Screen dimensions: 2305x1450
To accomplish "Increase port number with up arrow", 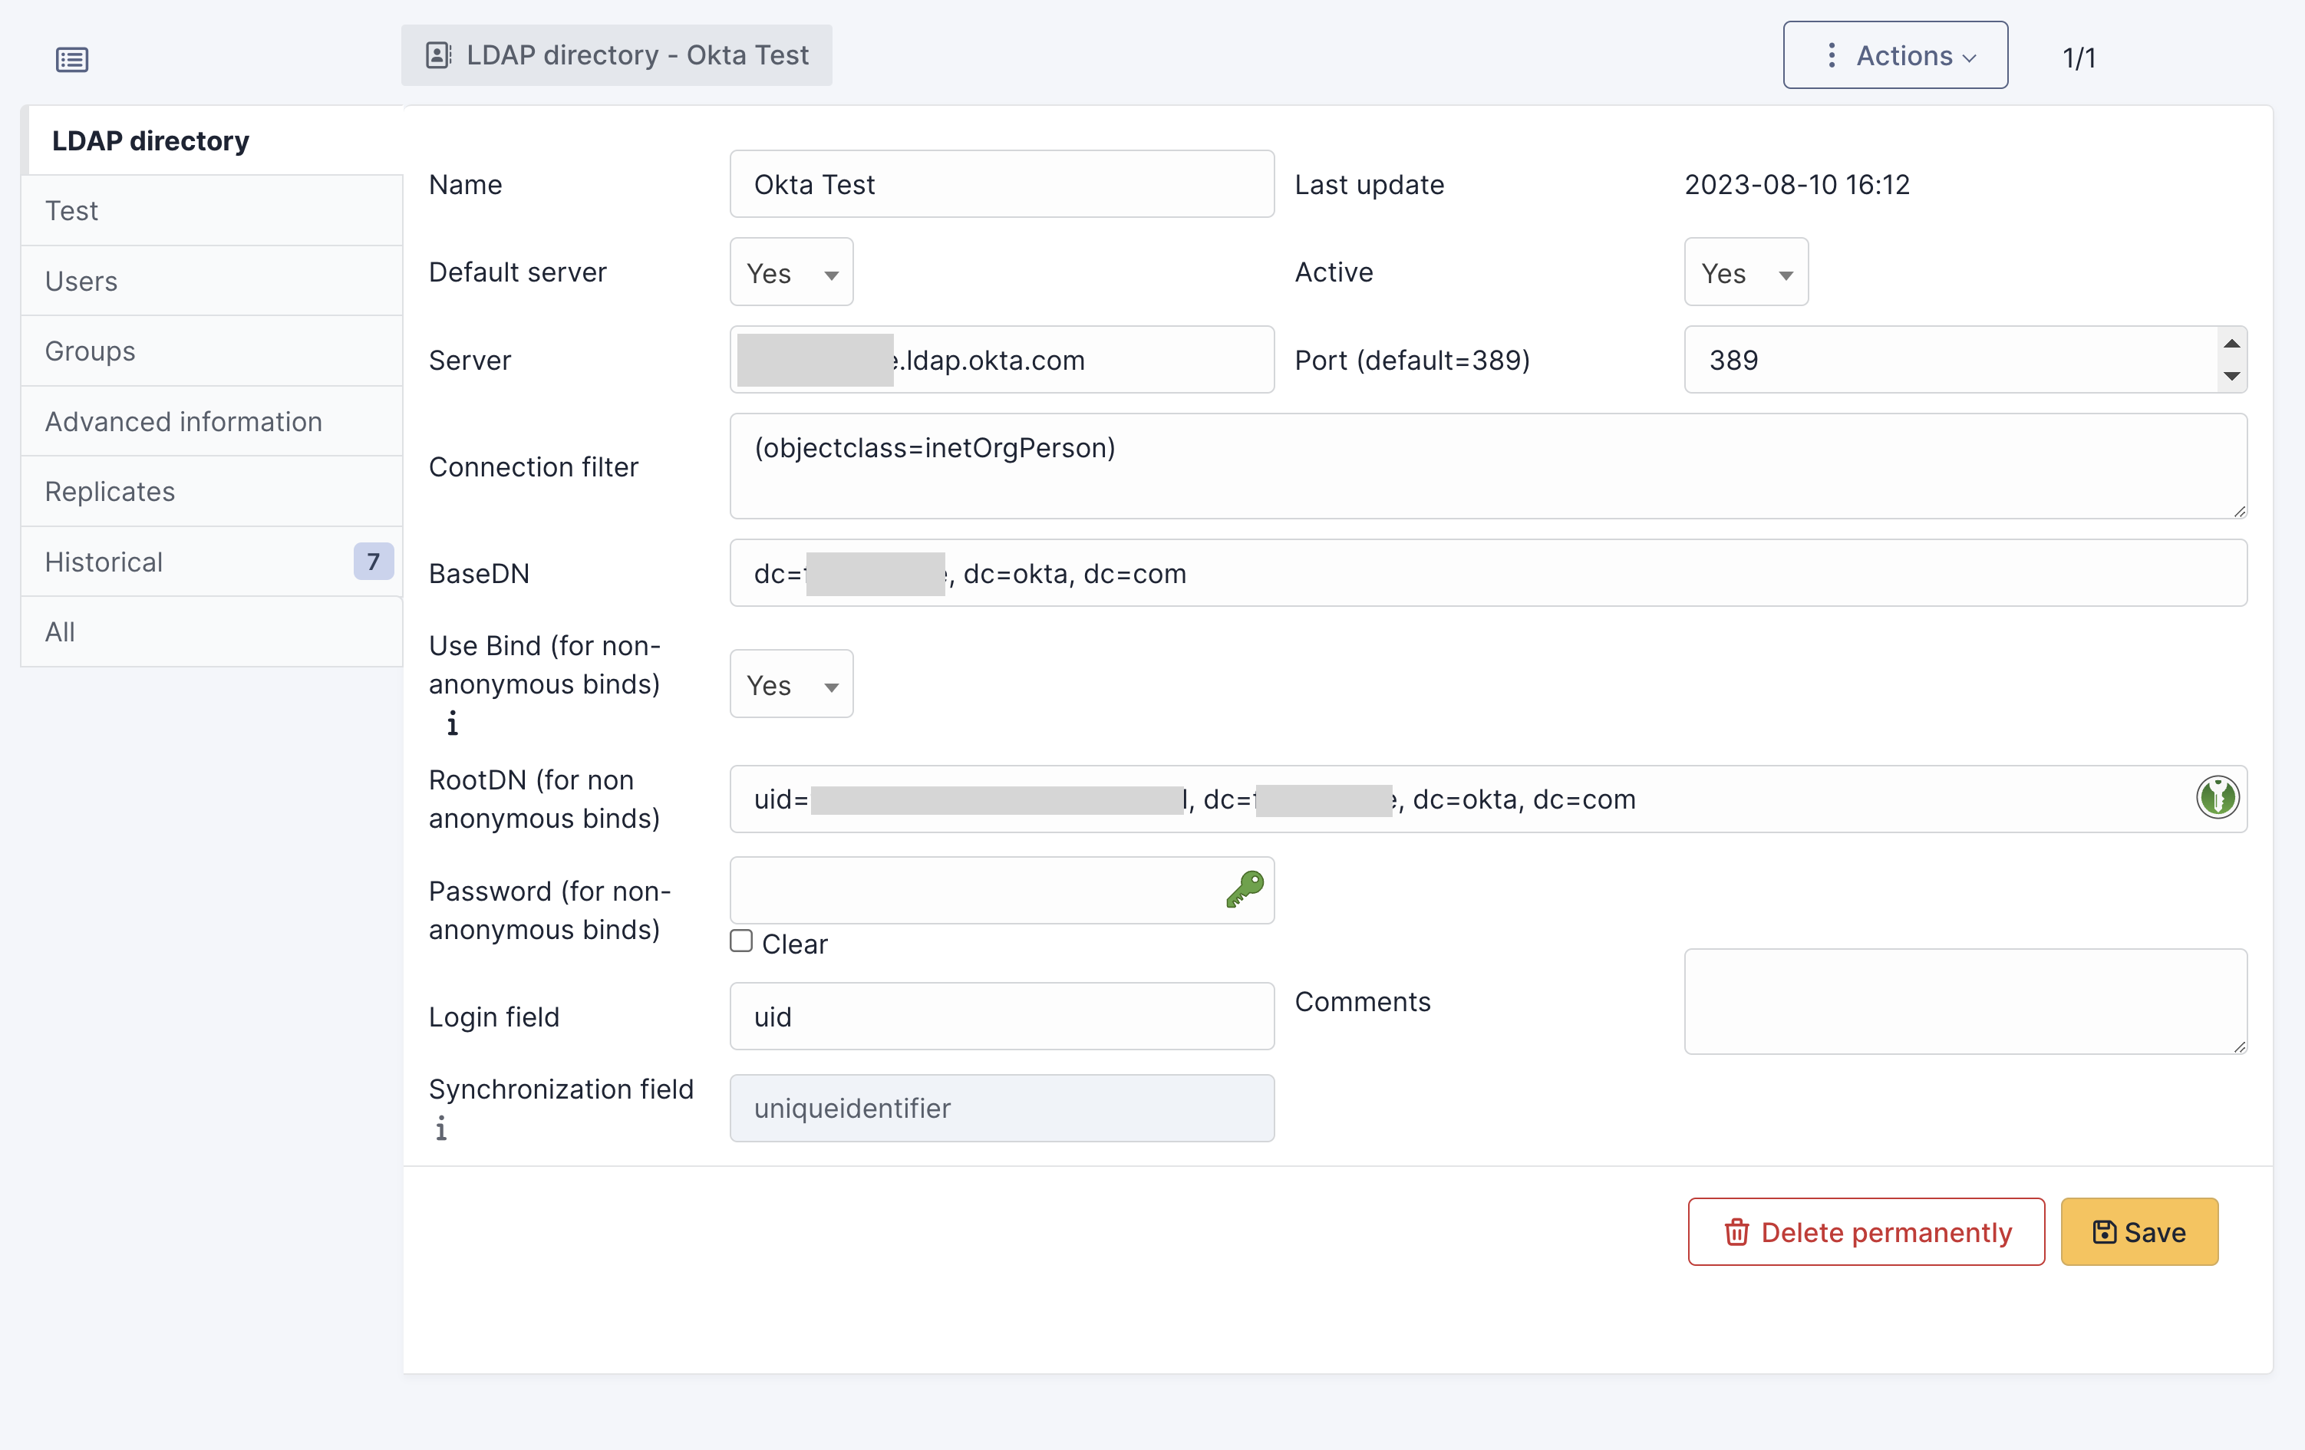I will pos(2231,344).
